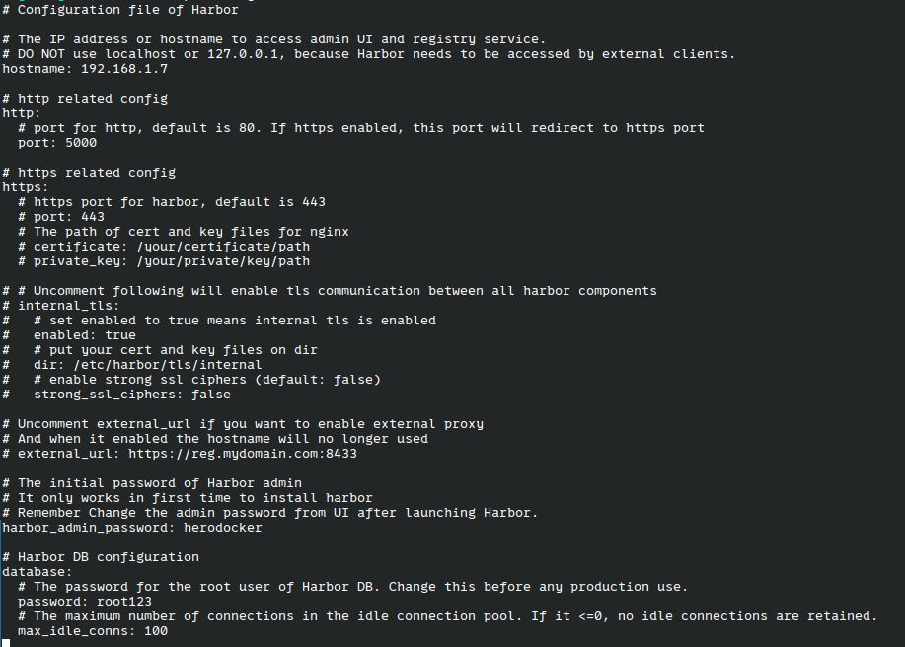Click the commented 'enabled: true' line
Screen dimensions: 905x647
pyautogui.click(x=85, y=335)
